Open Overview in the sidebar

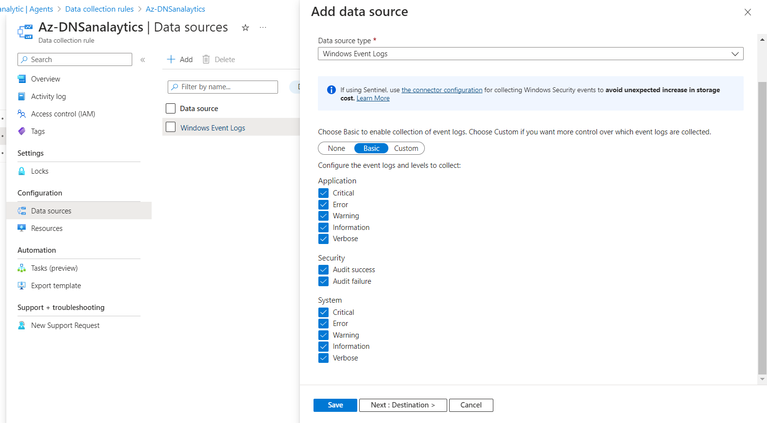(46, 79)
